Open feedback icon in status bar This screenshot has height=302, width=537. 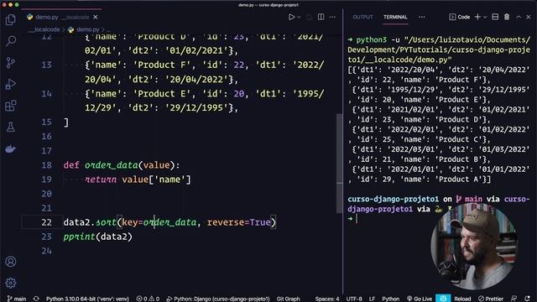click(x=514, y=299)
